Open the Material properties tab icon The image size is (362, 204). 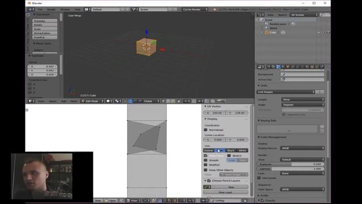[x=307, y=67]
